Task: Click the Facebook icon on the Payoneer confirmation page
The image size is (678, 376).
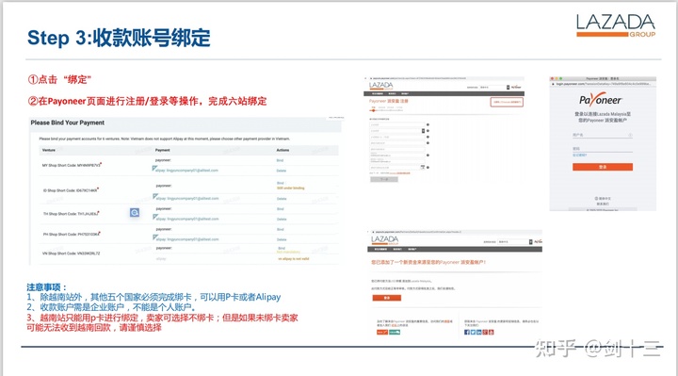Action: click(x=466, y=333)
